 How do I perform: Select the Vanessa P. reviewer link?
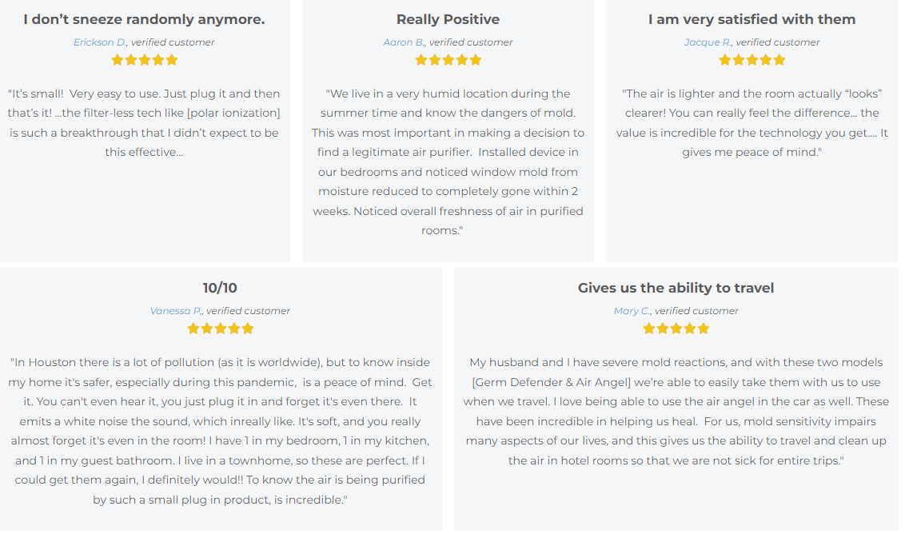coord(176,311)
